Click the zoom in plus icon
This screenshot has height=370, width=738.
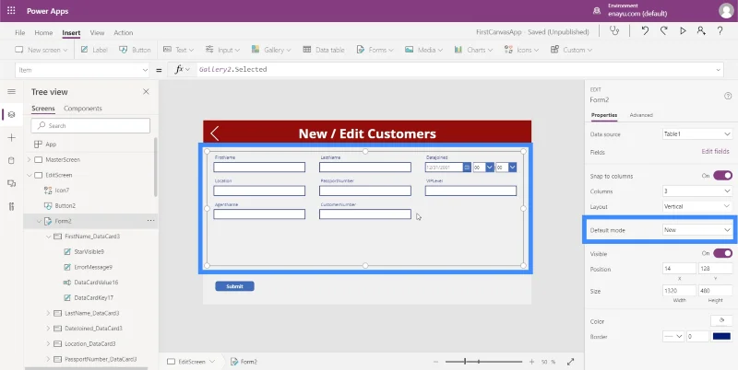tap(532, 362)
